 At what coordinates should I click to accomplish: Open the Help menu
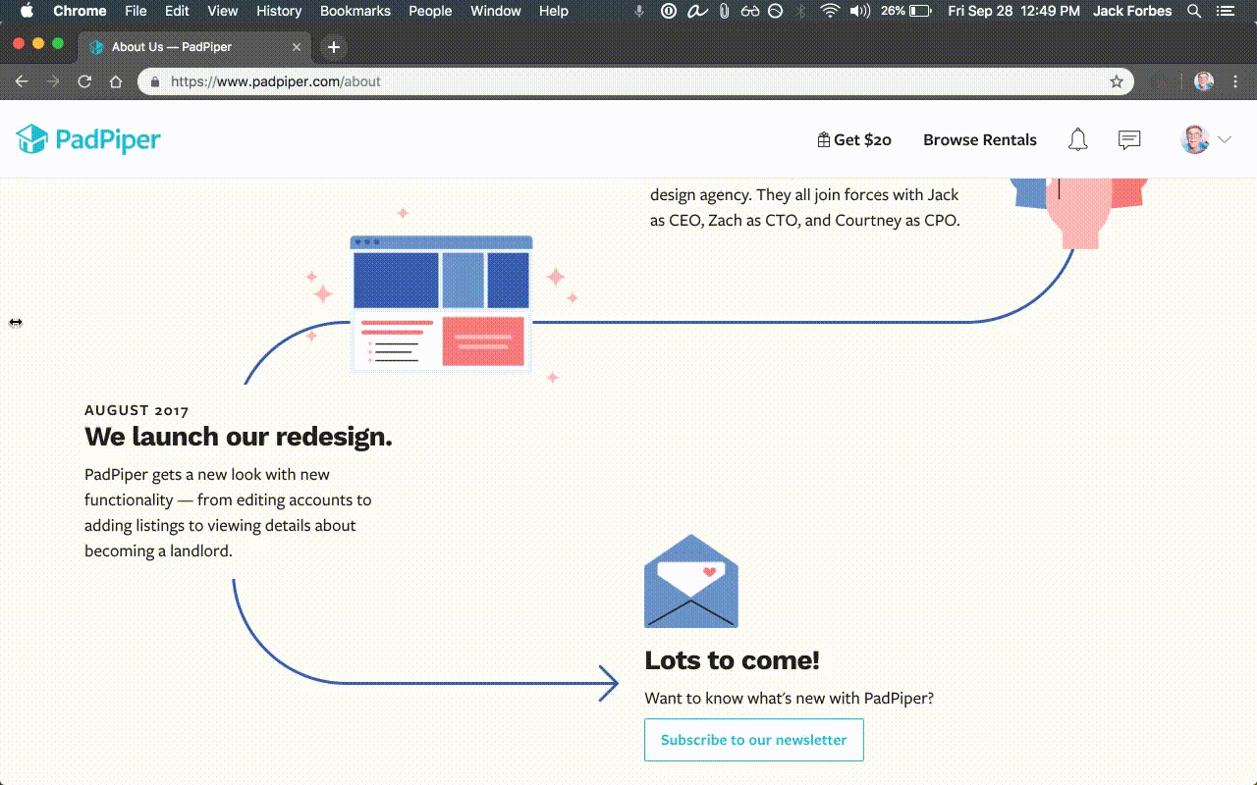pos(554,11)
